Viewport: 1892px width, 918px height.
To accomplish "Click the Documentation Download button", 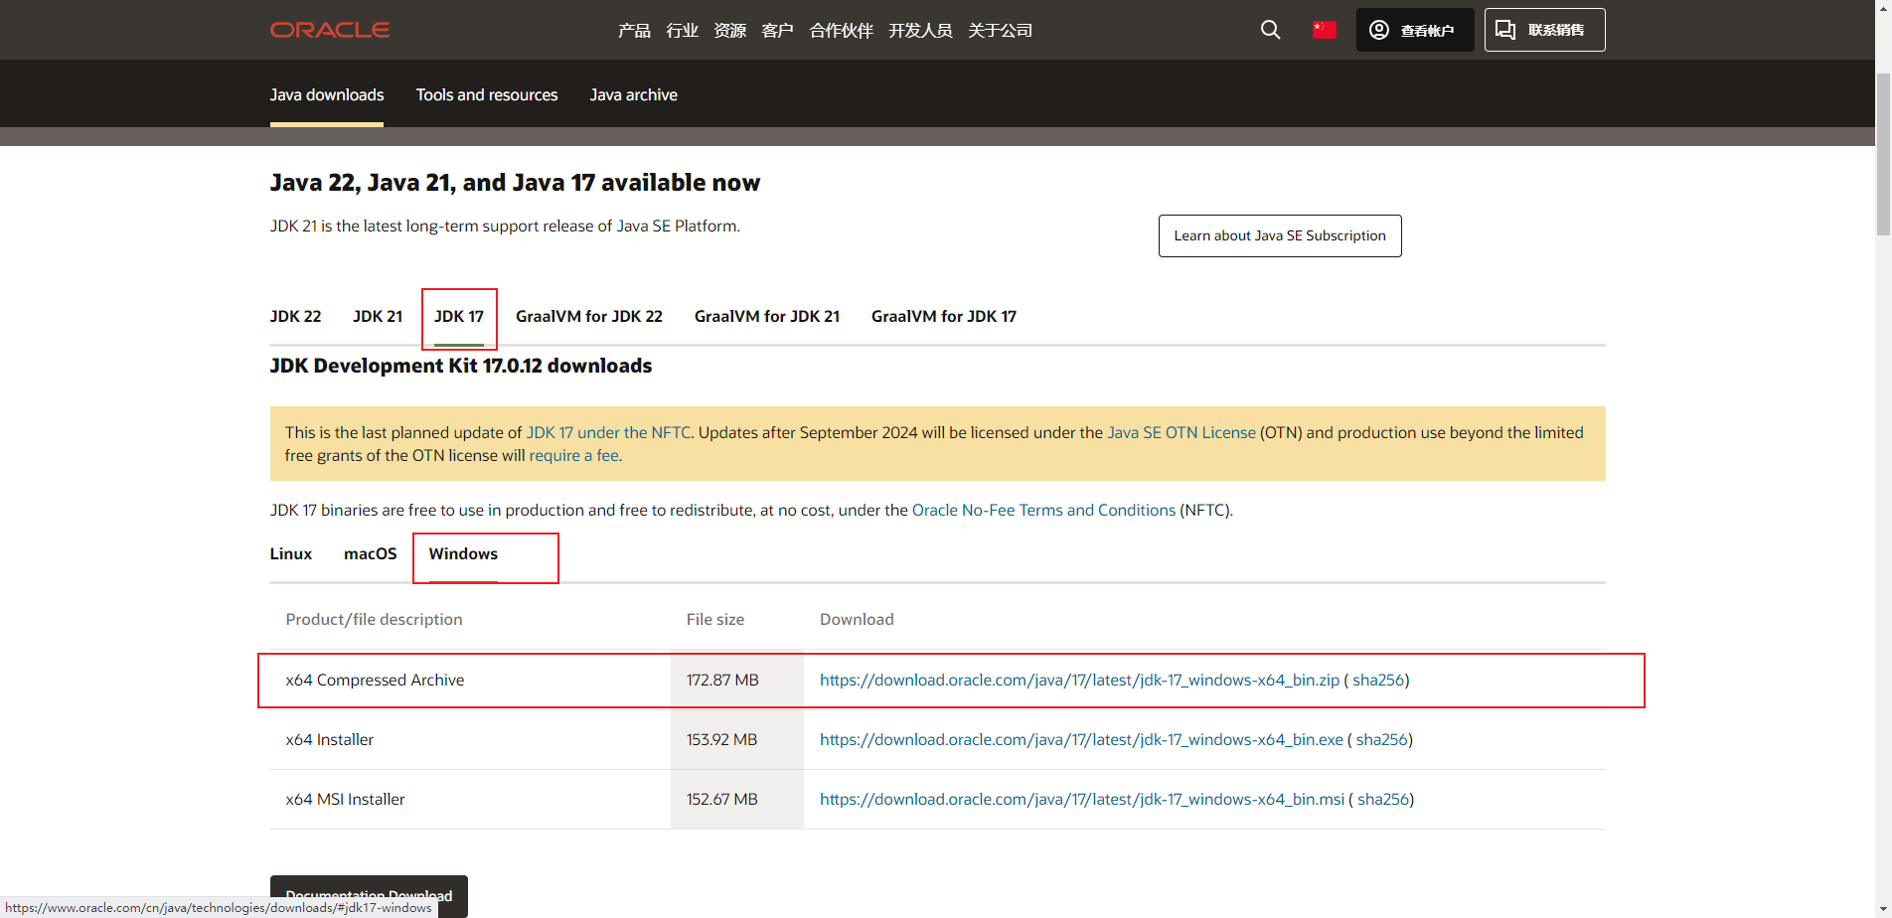I will pyautogui.click(x=369, y=896).
